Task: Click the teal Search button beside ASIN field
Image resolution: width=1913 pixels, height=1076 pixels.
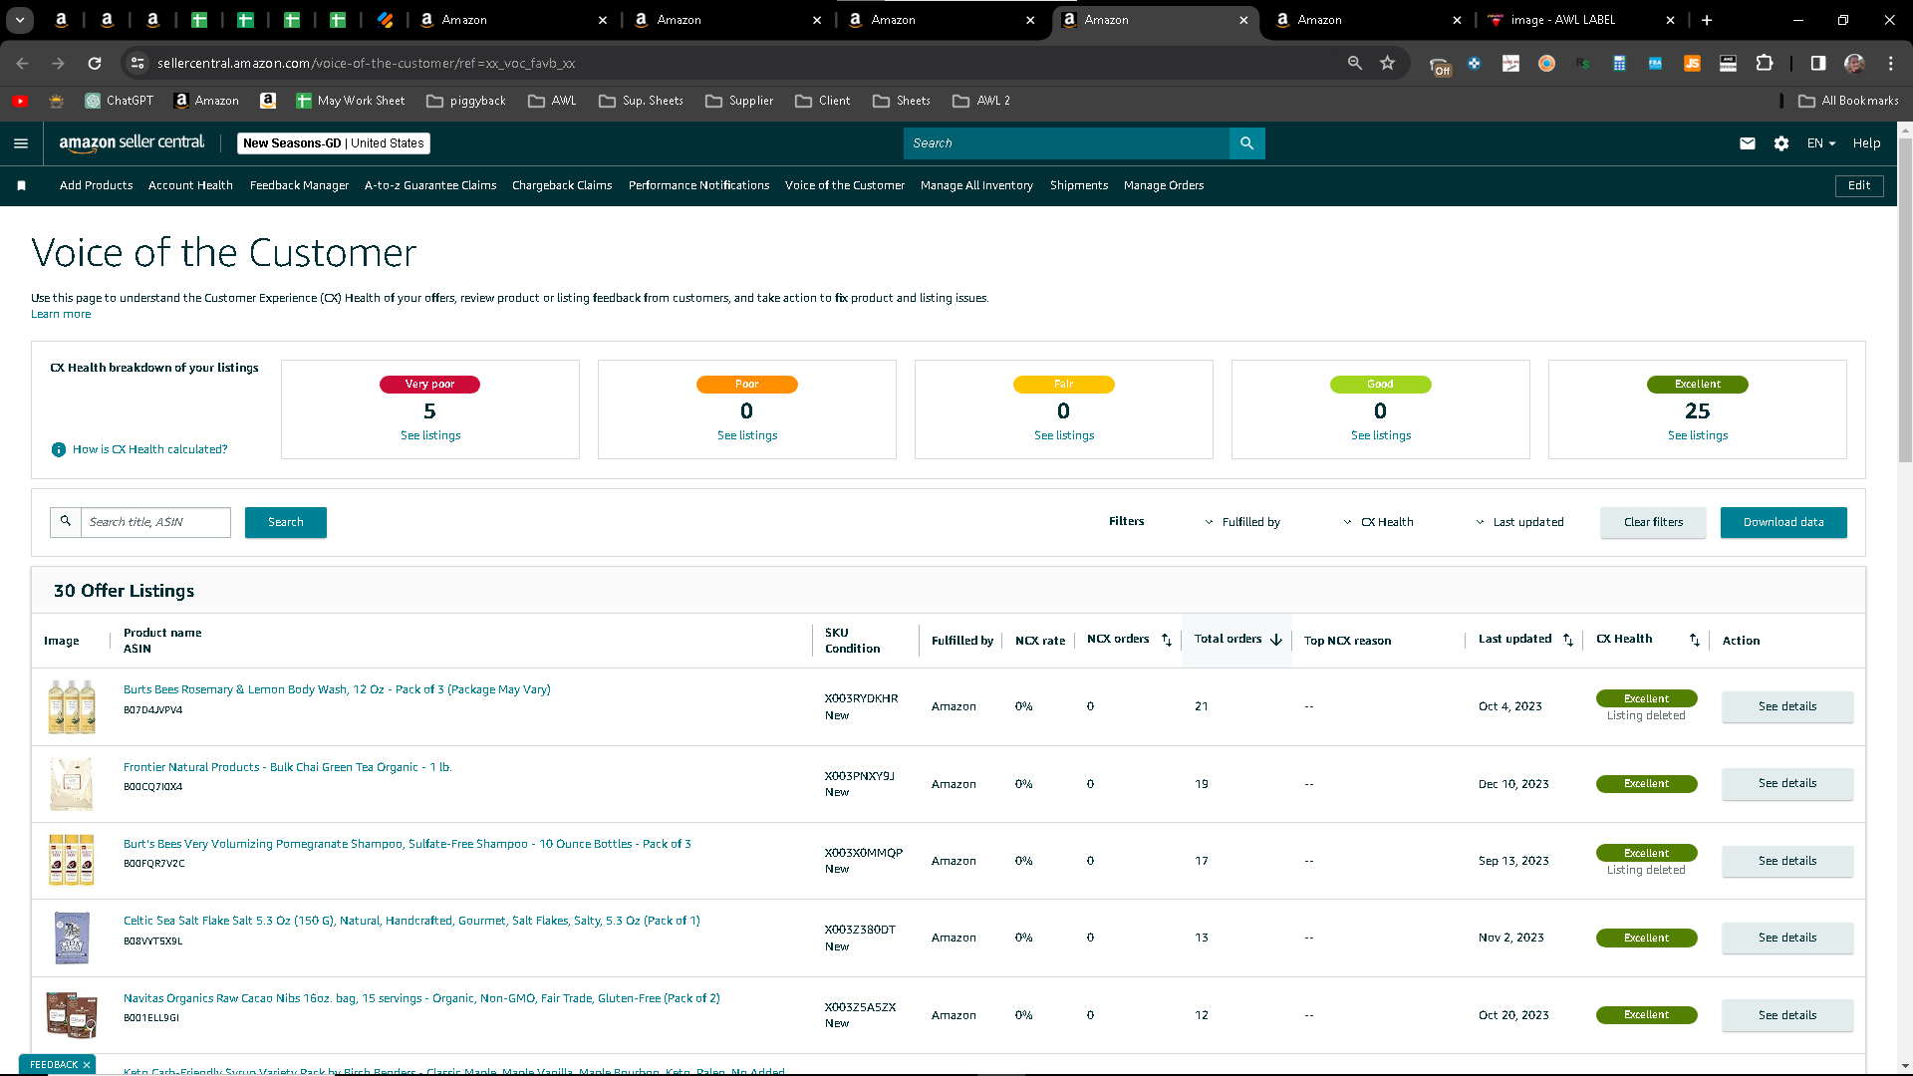Action: pos(286,522)
